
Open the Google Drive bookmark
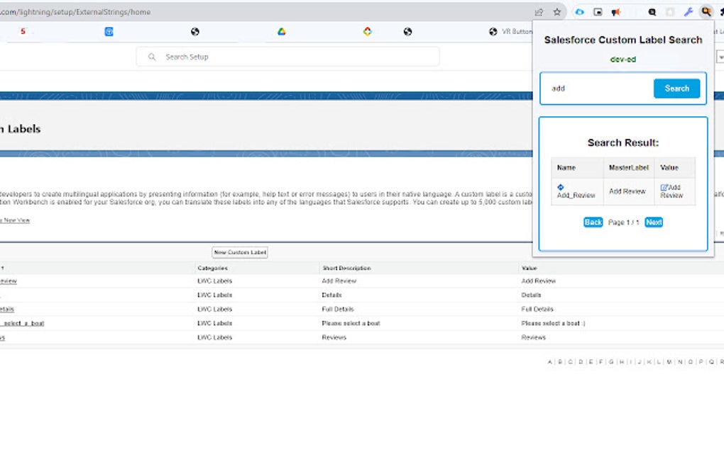point(281,31)
